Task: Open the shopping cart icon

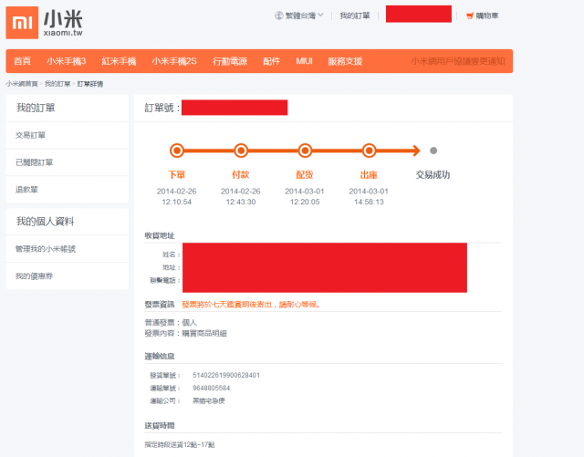Action: [x=470, y=16]
